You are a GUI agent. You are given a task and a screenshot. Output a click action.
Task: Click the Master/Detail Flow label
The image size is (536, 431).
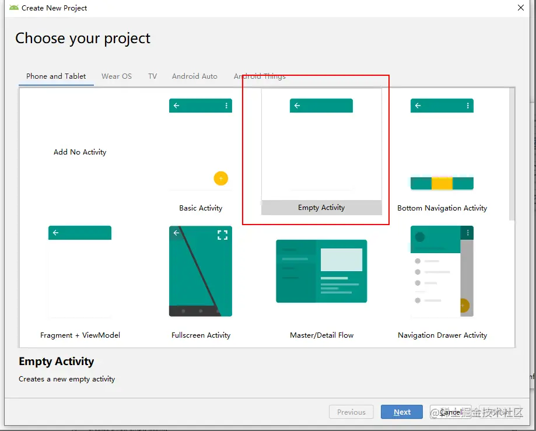pyautogui.click(x=321, y=335)
